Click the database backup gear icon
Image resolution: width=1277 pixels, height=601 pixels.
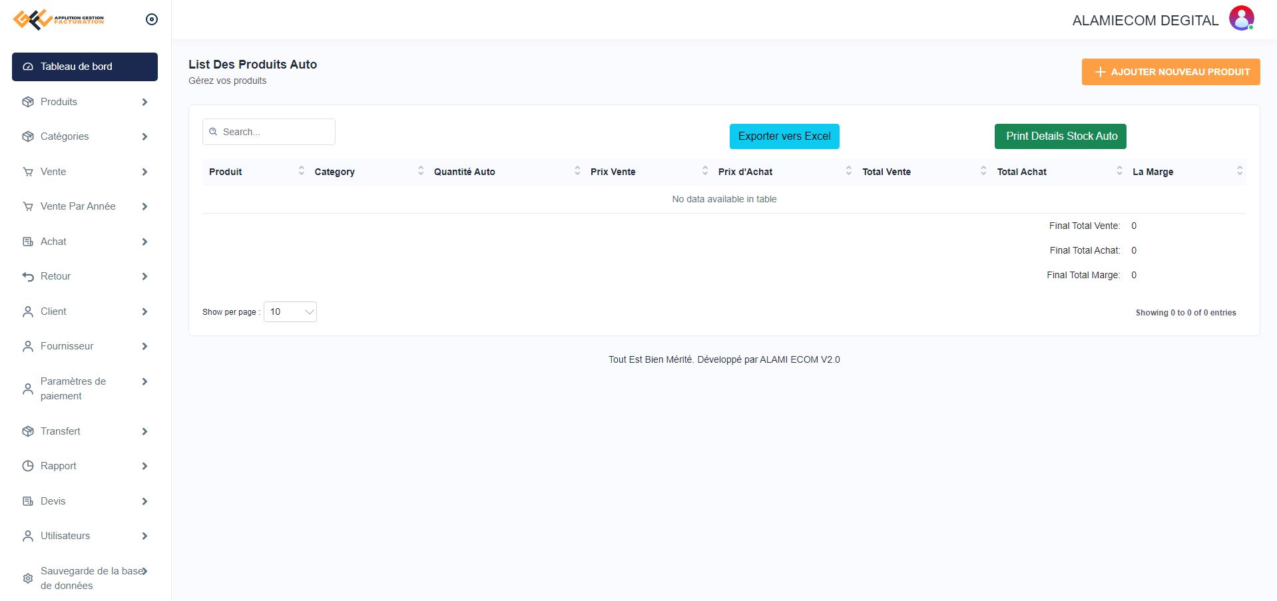coord(28,578)
